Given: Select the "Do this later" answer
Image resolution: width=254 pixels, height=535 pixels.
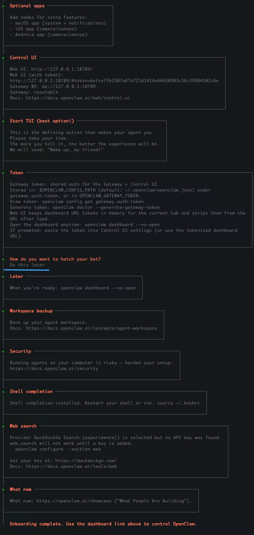Looking at the screenshot, I should 27,265.
